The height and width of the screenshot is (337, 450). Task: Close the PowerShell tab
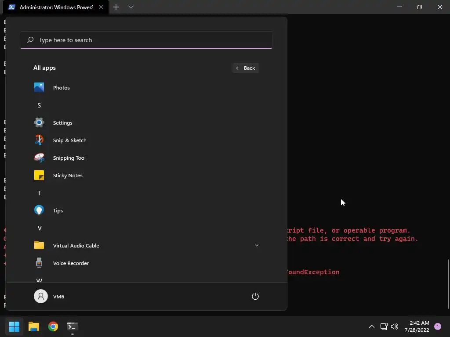101,7
